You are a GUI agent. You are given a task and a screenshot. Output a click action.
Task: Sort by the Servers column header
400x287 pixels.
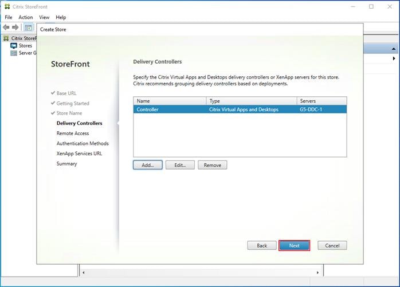(322, 101)
